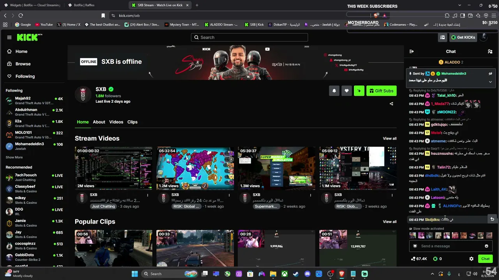The image size is (499, 280).
Task: Open Majah92's channel in the Following list
Action: point(34,101)
